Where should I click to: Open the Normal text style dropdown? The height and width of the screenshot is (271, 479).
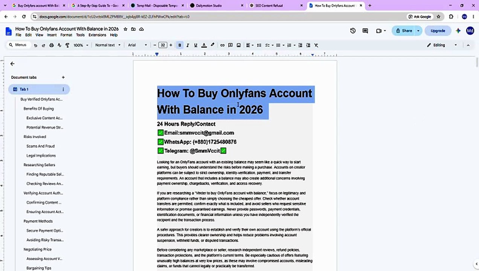point(108,45)
